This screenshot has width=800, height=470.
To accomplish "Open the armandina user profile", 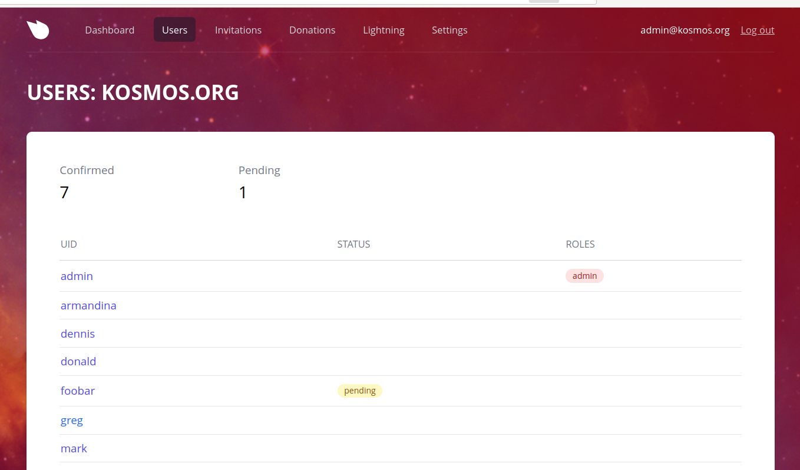I will click(88, 305).
